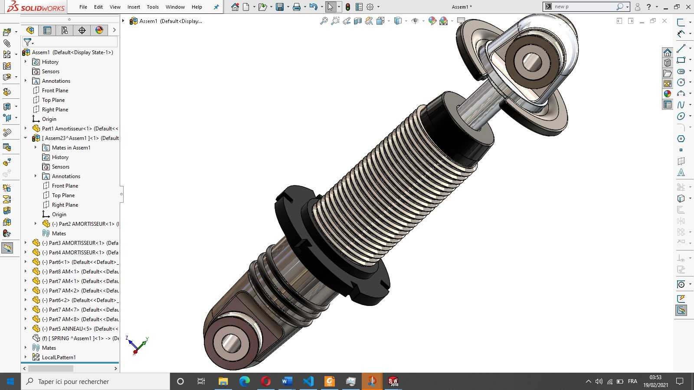Open the DisplayManager tab with color wheel
The width and height of the screenshot is (694, 390).
99,30
